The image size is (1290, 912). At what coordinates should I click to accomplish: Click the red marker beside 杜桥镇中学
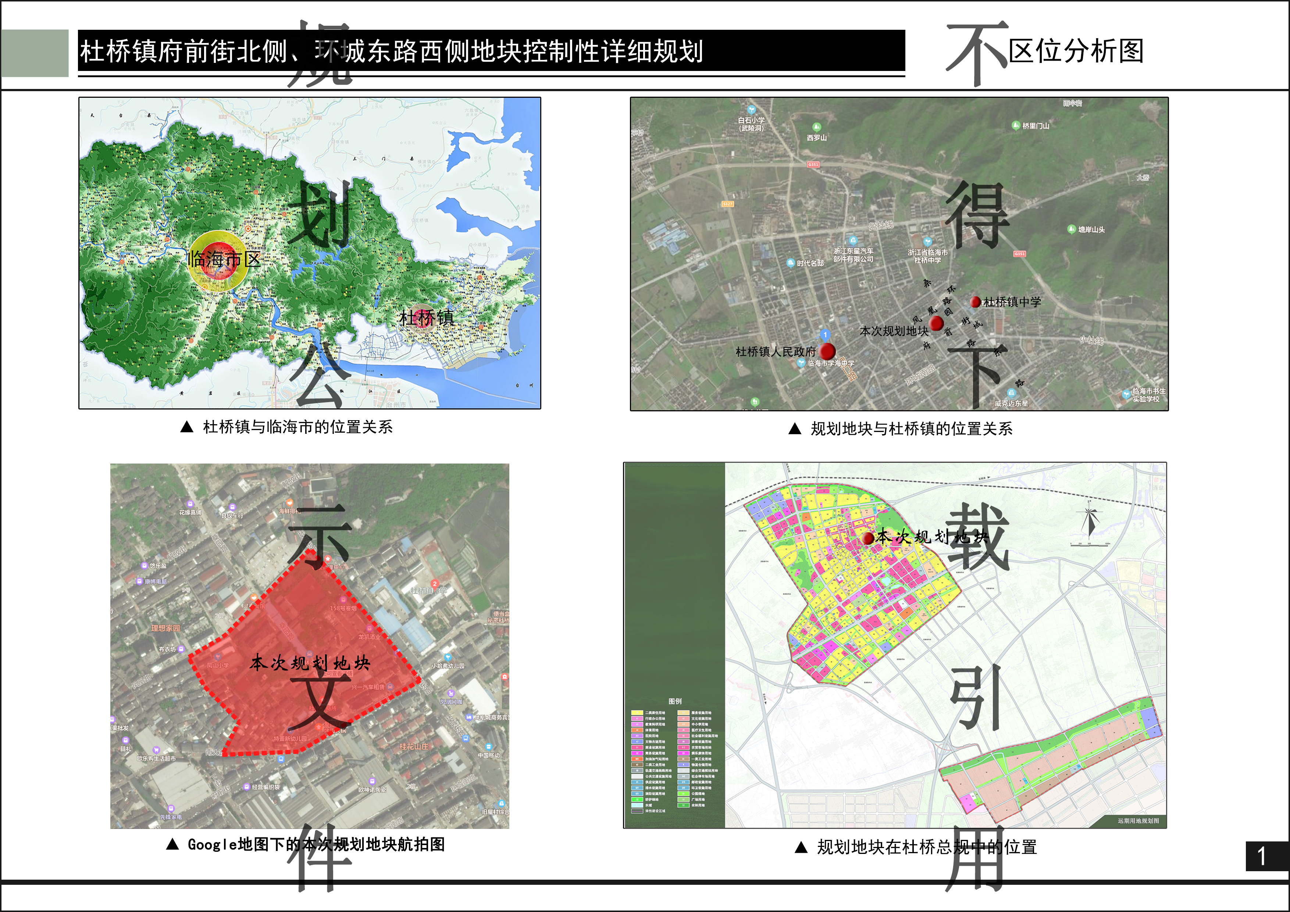coord(976,302)
